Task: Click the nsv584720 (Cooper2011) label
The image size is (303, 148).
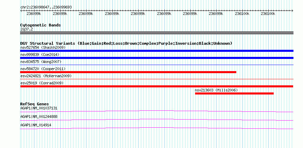Action: pos(43,69)
